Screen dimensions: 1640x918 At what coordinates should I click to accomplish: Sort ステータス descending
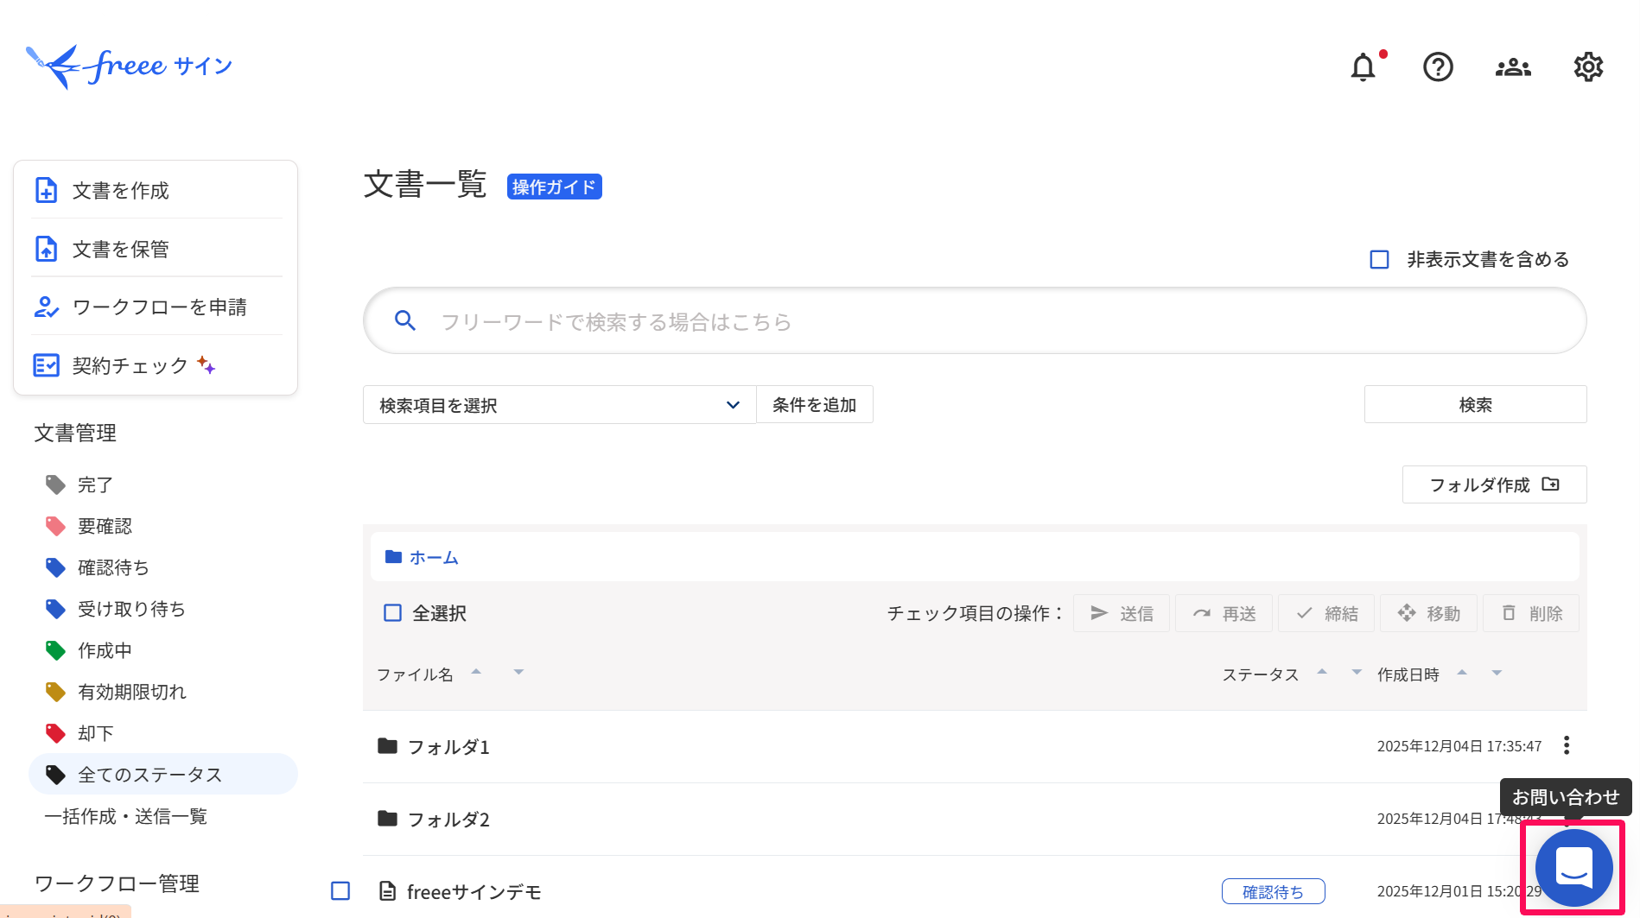tap(1357, 671)
